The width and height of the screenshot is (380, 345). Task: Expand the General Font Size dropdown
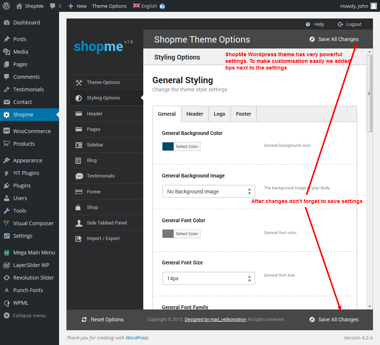pyautogui.click(x=209, y=278)
